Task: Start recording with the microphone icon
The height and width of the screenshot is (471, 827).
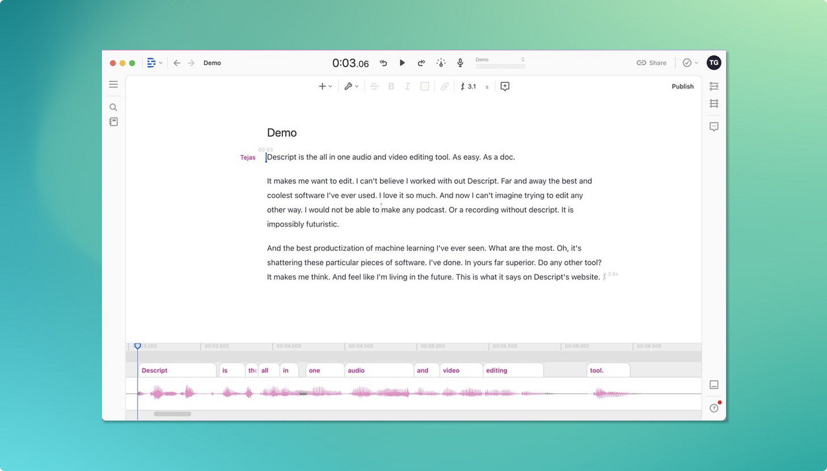Action: pos(461,63)
